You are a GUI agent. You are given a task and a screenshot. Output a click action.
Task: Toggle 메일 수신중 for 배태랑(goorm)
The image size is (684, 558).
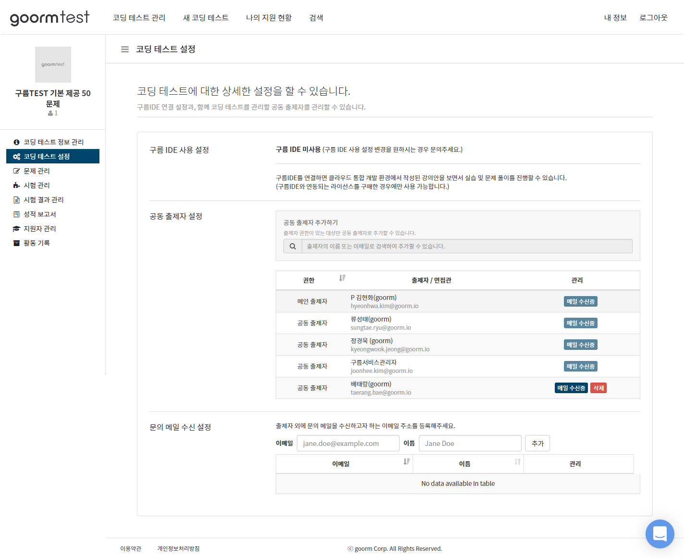[x=571, y=388]
